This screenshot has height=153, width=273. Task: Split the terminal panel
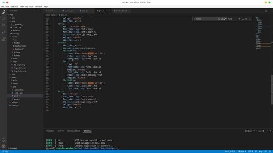point(260,131)
